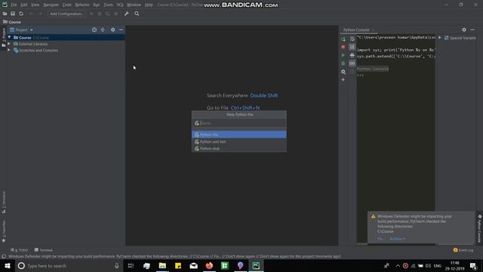The width and height of the screenshot is (483, 272).
Task: Open the Event Log
Action: [x=463, y=250]
